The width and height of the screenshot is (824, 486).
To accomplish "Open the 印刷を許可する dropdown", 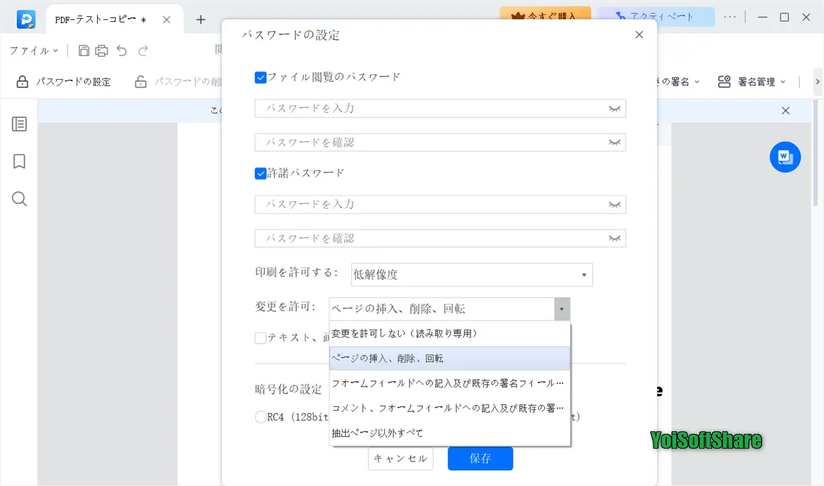I will 472,275.
